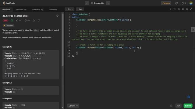Reset code to default icon
The width and height of the screenshot is (195, 109).
179,9
